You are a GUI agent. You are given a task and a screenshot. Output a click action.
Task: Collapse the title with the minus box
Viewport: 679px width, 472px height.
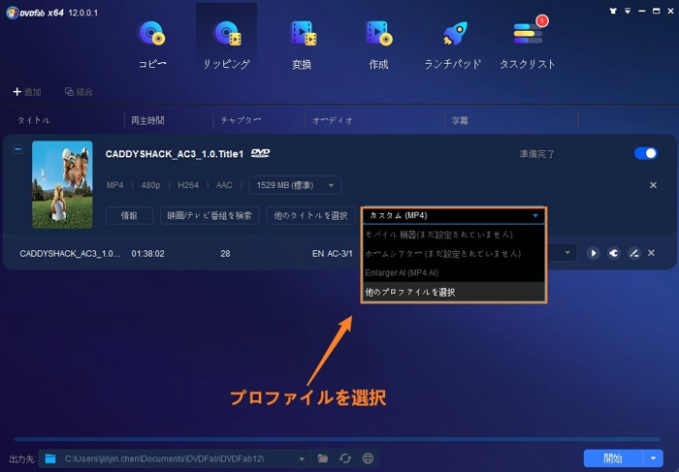pos(17,148)
